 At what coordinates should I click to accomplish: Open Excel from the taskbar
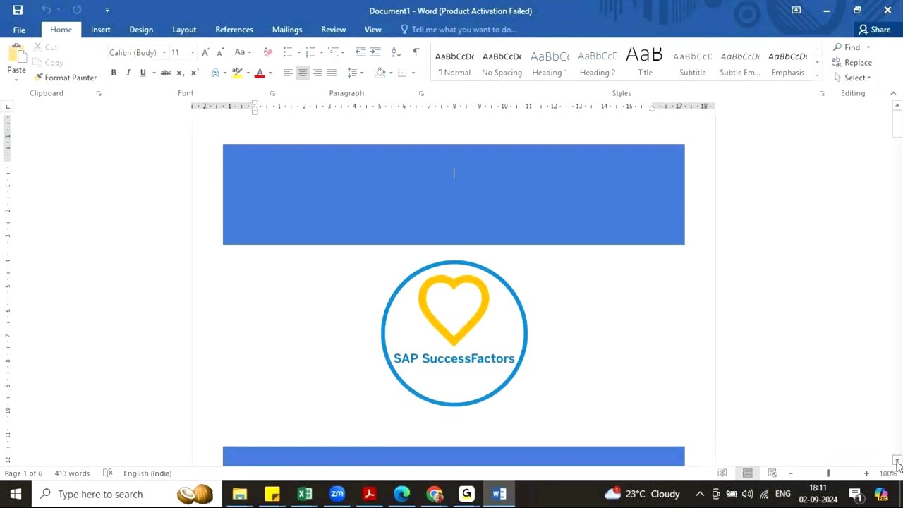[x=305, y=494]
